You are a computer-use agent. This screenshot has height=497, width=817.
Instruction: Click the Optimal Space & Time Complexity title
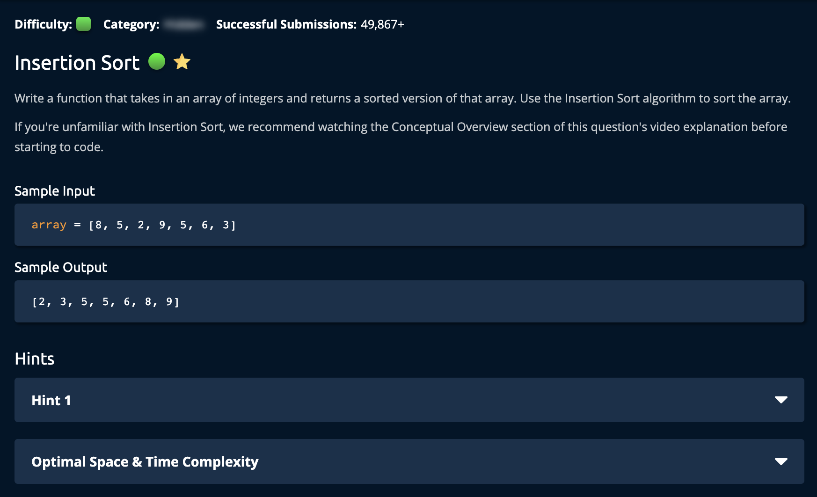click(x=145, y=462)
